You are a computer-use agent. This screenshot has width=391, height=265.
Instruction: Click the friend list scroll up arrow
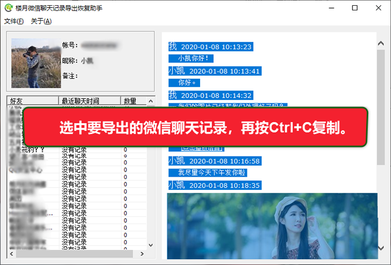(x=151, y=101)
